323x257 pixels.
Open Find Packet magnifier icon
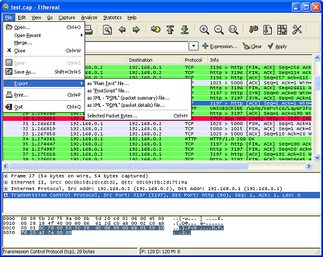coord(107,30)
